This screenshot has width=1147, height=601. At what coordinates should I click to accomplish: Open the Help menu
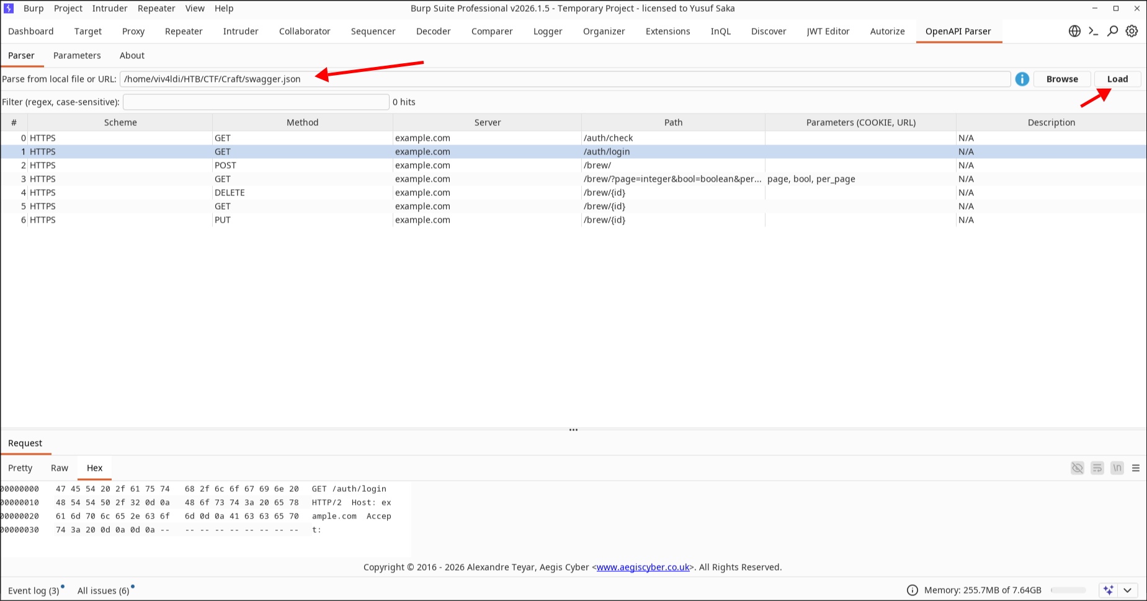(224, 9)
